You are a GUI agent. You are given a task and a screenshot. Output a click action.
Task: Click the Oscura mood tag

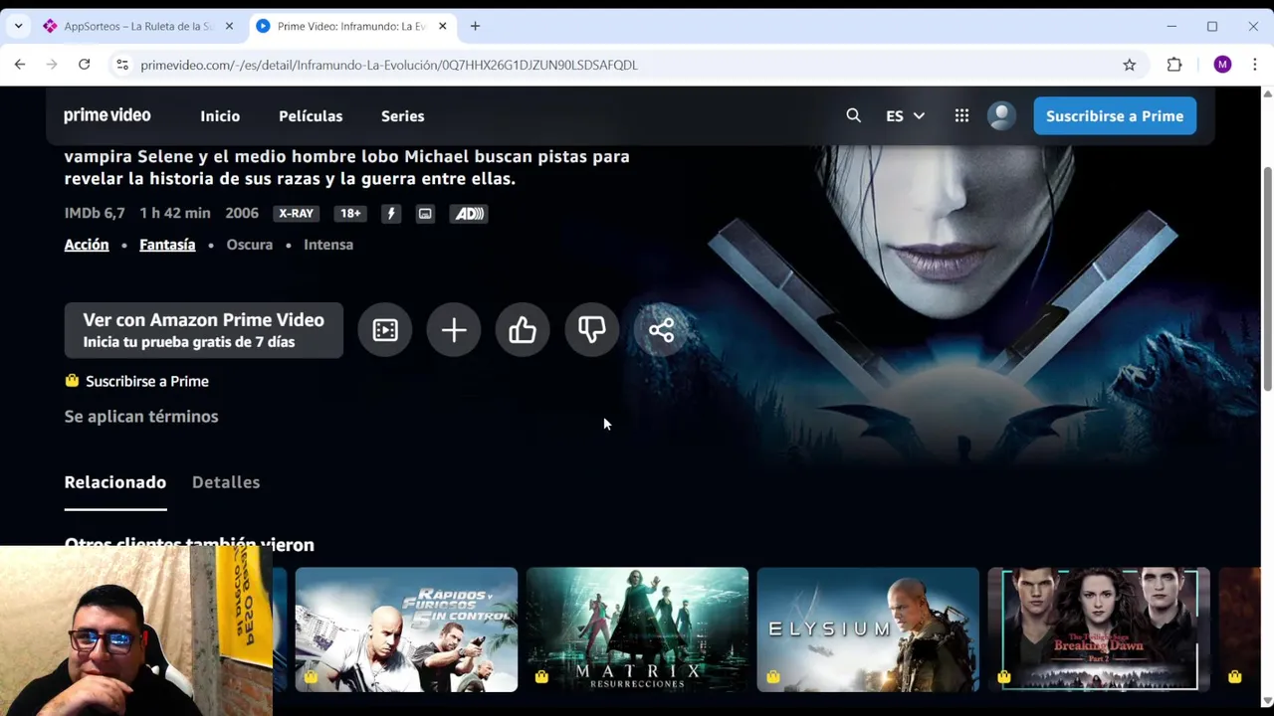click(x=249, y=244)
